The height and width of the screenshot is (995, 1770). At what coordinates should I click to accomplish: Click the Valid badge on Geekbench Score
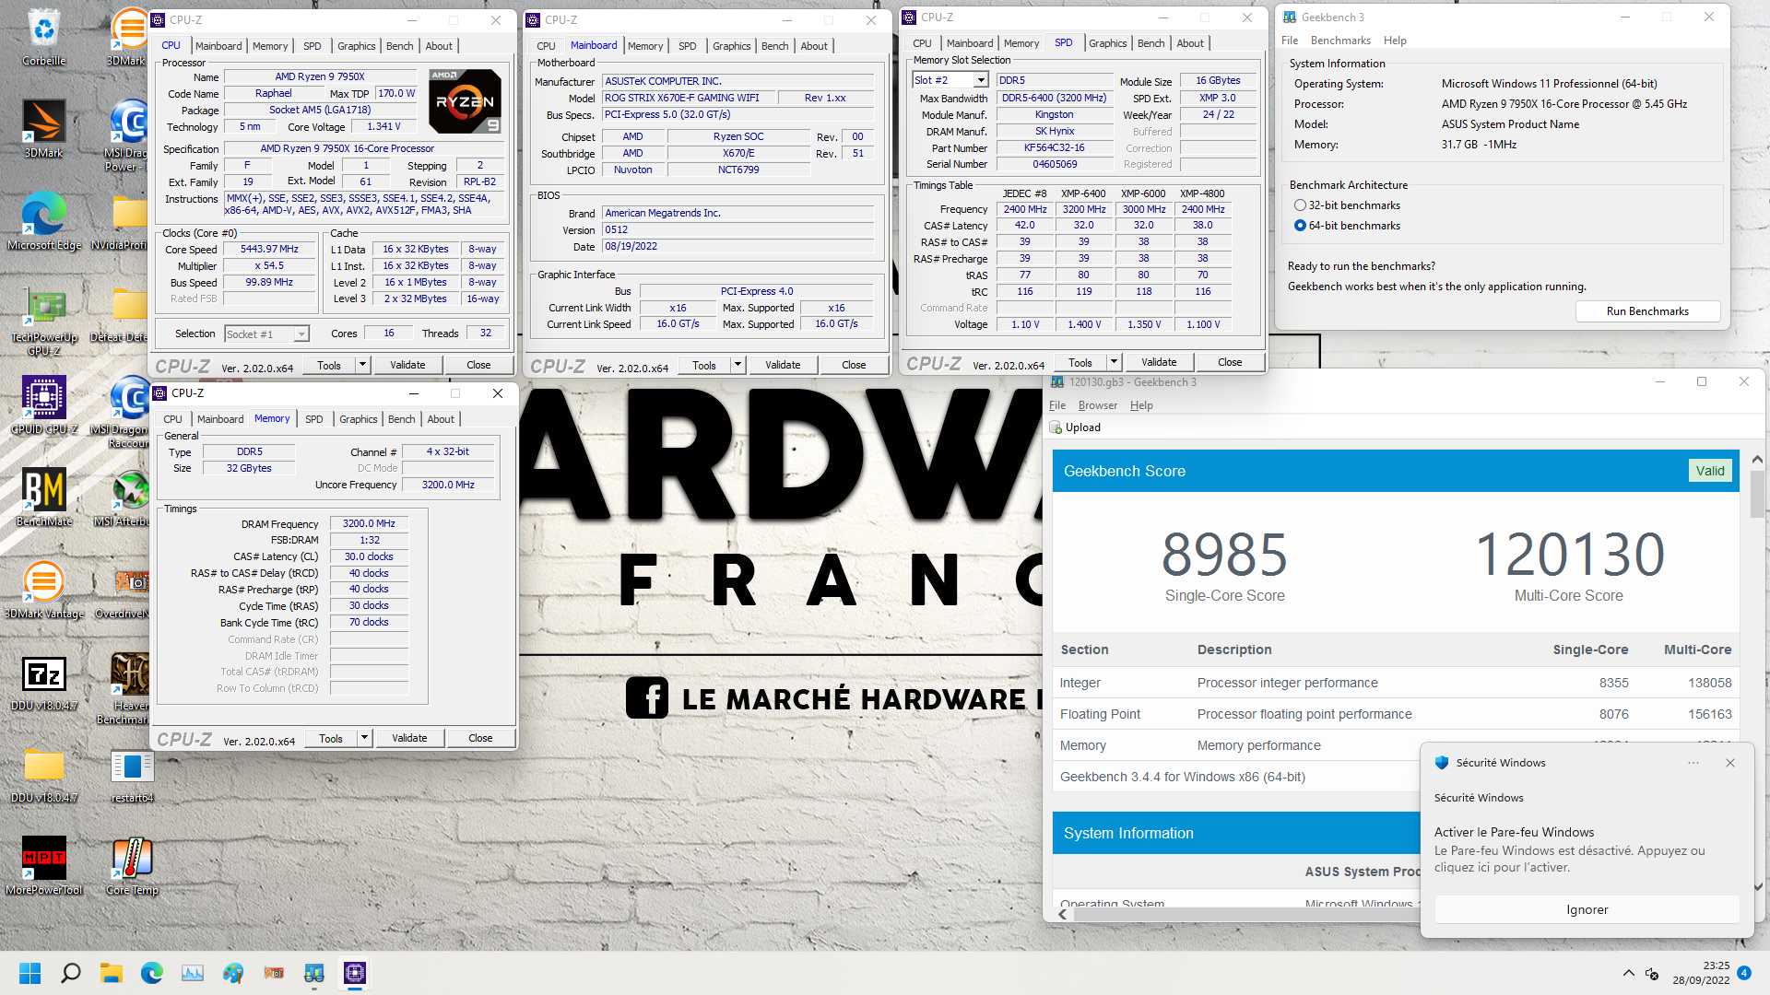coord(1710,471)
